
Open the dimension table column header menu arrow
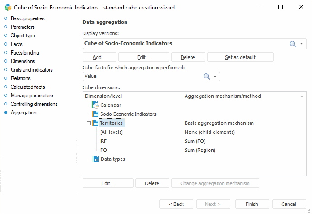click(302, 96)
